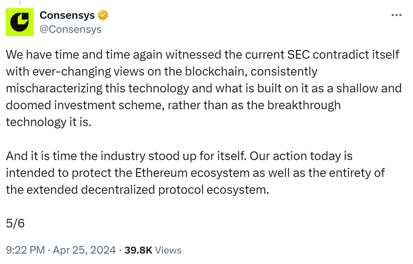
Task: Click the black logo mark inside avatar
Action: pos(20,22)
